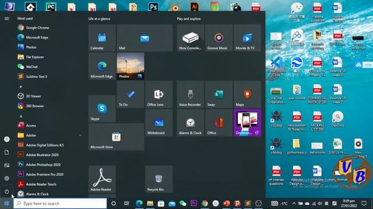Open Documents from Start sidebar

tap(6, 152)
